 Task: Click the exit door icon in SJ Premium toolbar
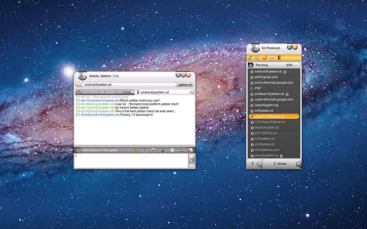pos(279,58)
